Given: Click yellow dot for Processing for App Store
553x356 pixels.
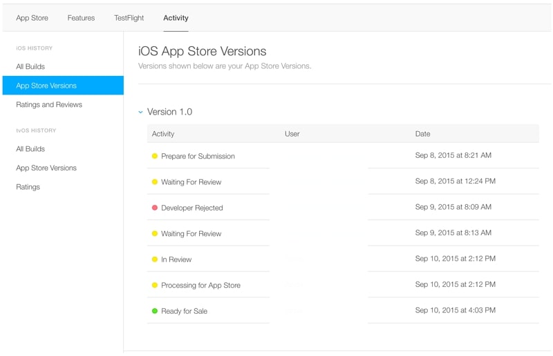Looking at the screenshot, I should click(x=154, y=285).
